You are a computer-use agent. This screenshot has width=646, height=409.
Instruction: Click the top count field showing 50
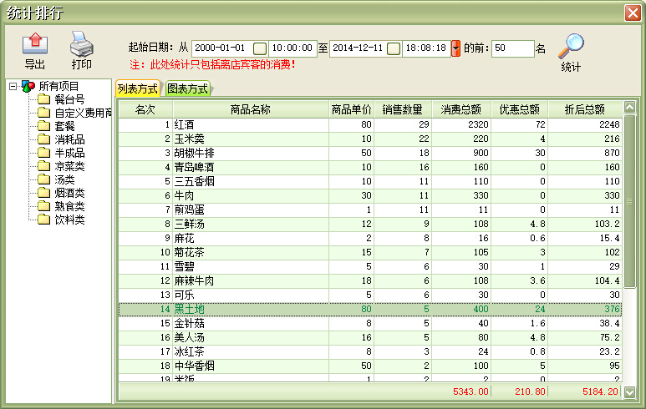tap(511, 48)
